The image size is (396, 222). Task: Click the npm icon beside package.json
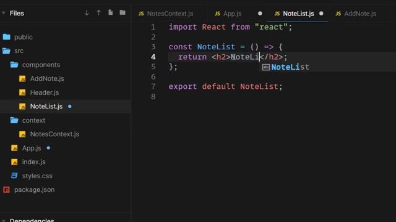(6, 190)
